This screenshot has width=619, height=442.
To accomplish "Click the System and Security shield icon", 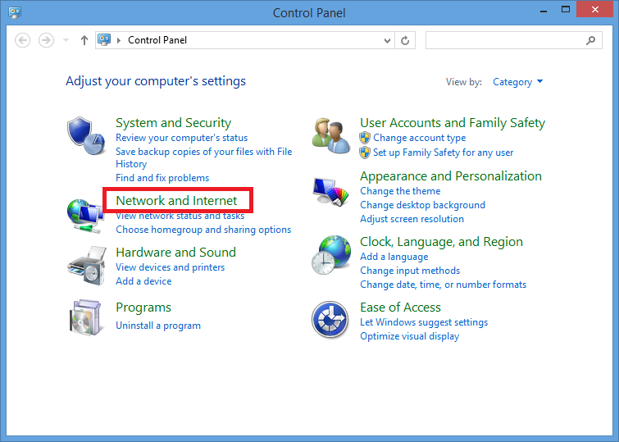I will [x=86, y=136].
